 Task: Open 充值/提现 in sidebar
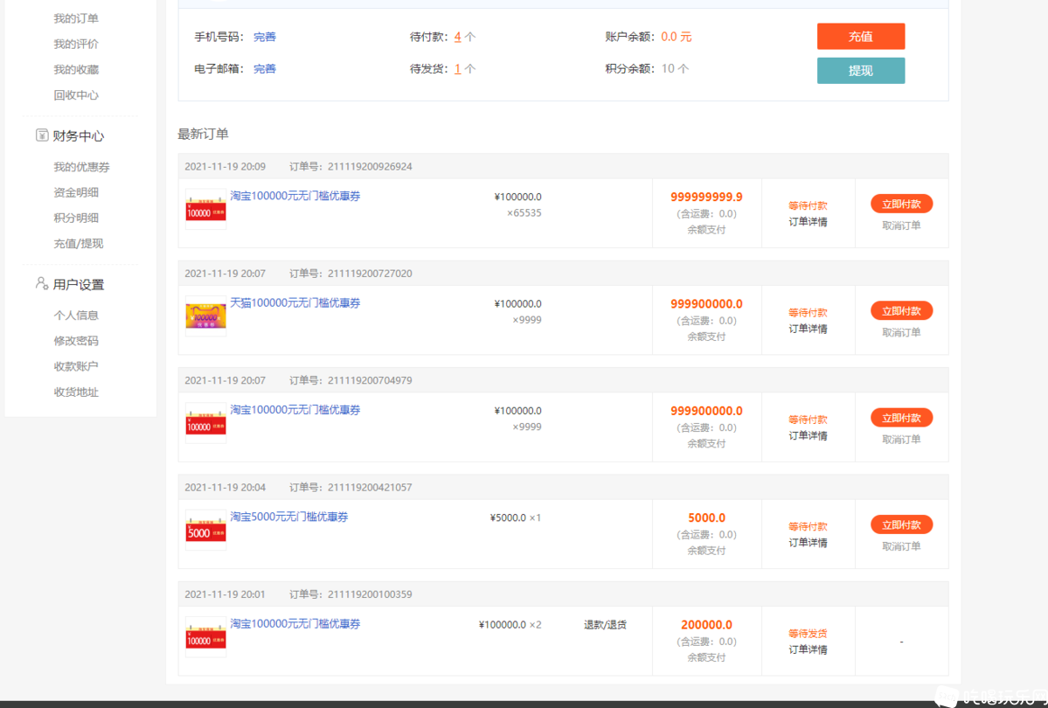78,243
